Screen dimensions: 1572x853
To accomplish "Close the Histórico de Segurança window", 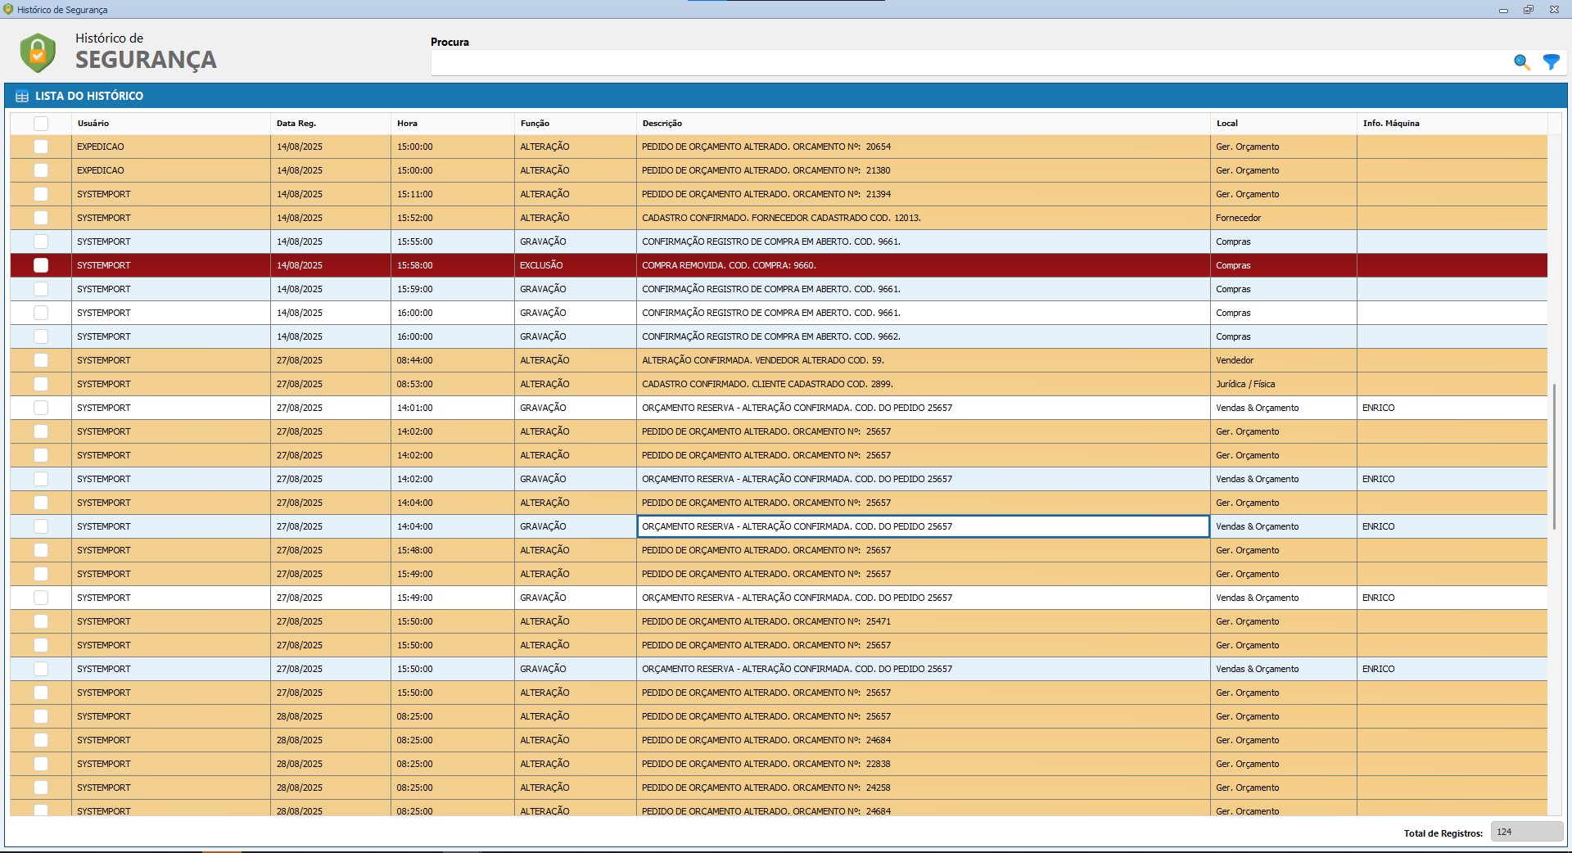I will [1554, 10].
